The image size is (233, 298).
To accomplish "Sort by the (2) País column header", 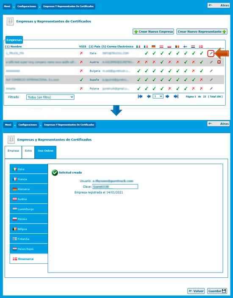I will [94, 46].
